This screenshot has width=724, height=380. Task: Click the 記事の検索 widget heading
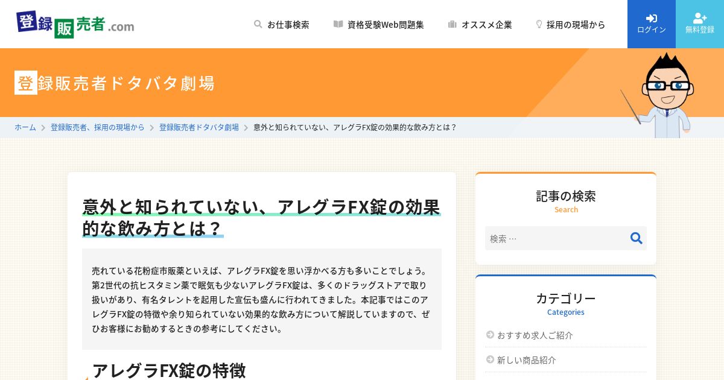[566, 196]
